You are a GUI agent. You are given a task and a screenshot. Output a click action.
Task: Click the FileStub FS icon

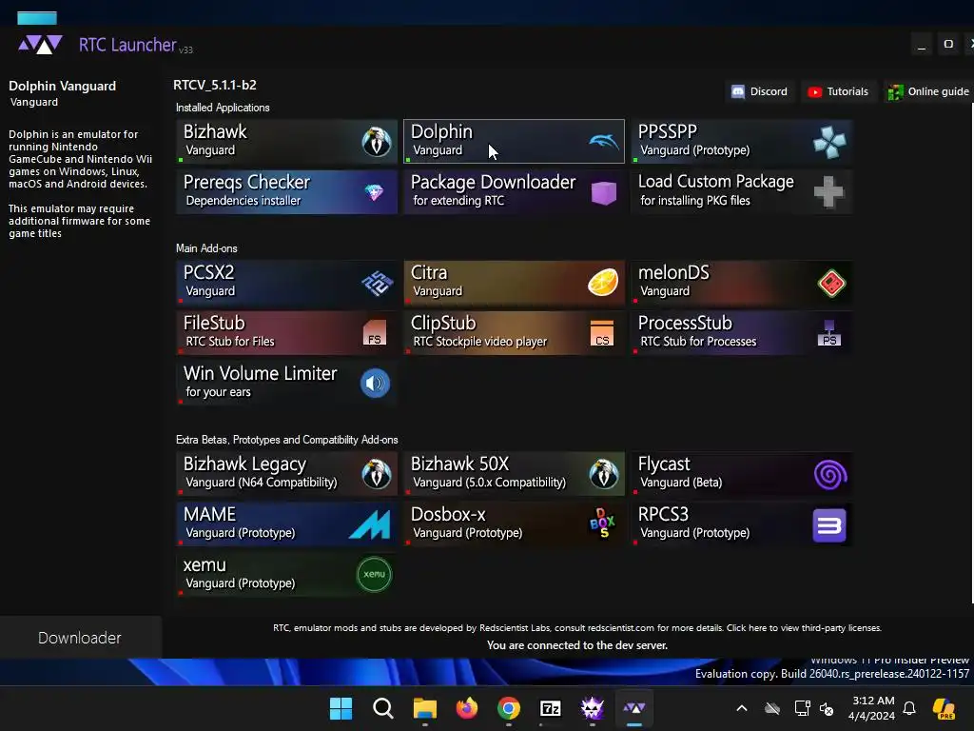pos(375,332)
